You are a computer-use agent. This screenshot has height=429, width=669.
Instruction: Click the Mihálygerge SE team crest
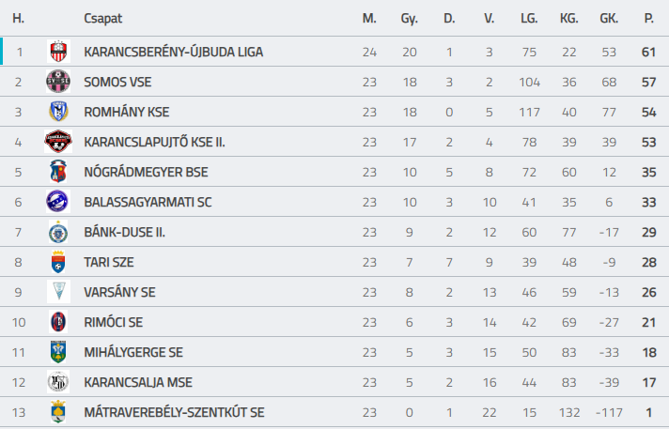click(x=58, y=352)
